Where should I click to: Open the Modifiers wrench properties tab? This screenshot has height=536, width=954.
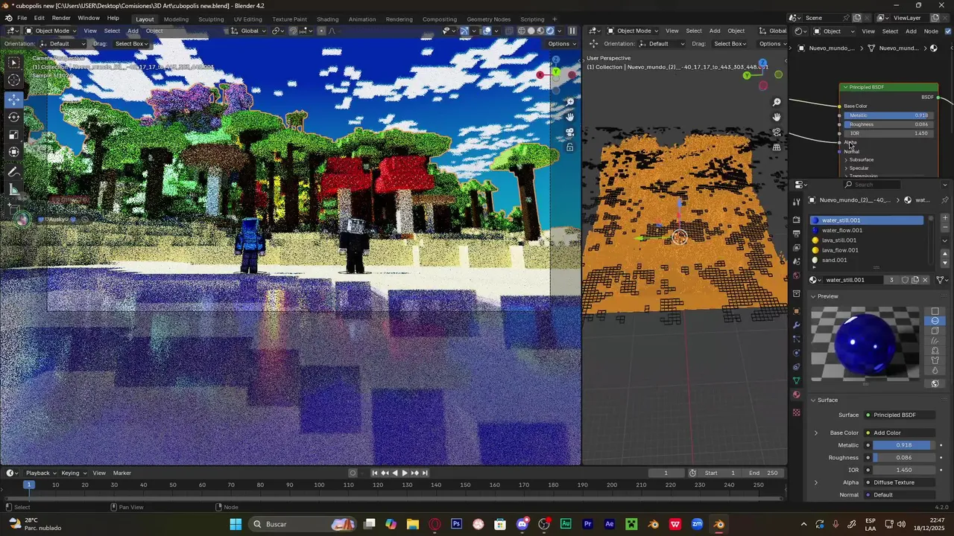796,325
